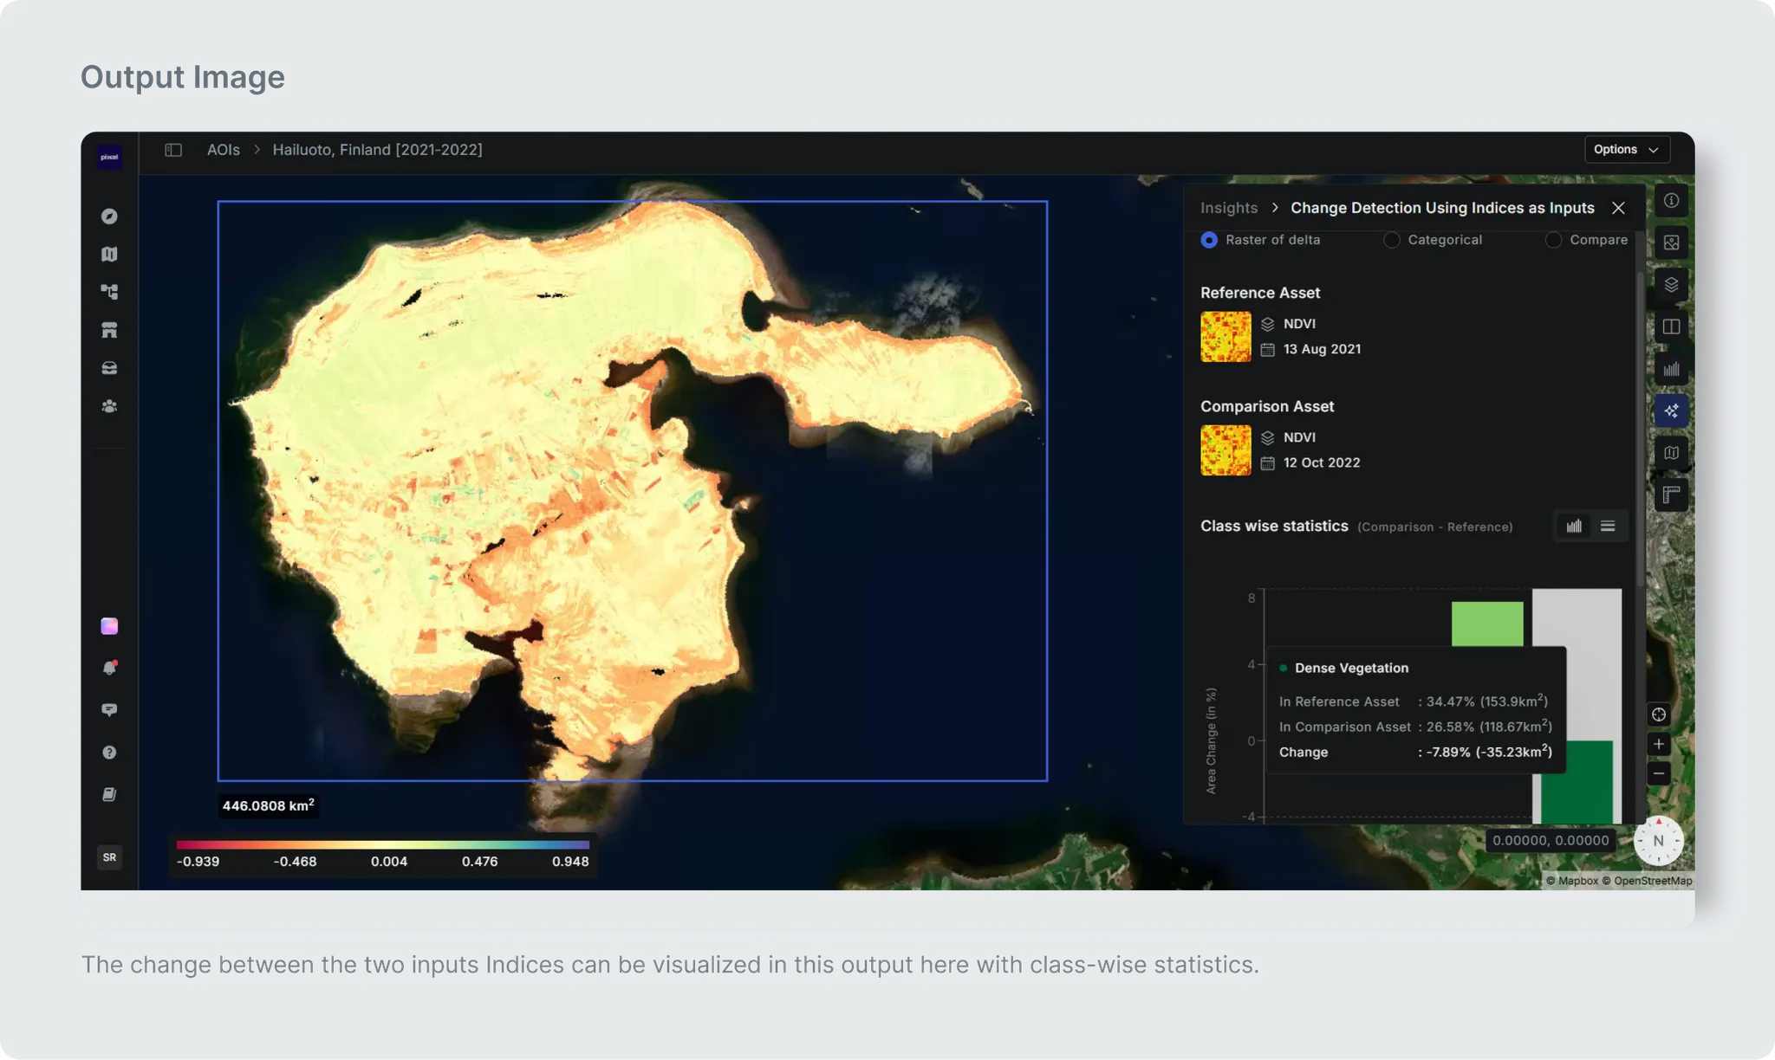Open the basemap icon in right toolbar
This screenshot has height=1060, width=1775.
coord(1671,453)
